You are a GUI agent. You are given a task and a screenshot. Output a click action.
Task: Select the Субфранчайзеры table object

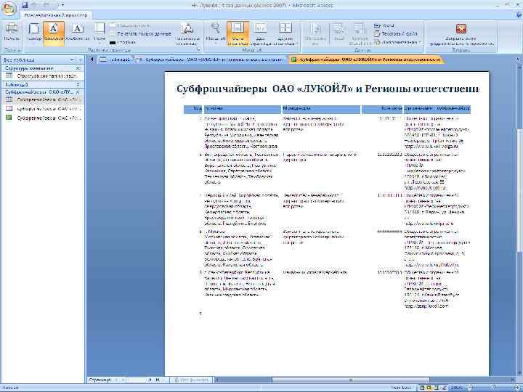(x=44, y=99)
